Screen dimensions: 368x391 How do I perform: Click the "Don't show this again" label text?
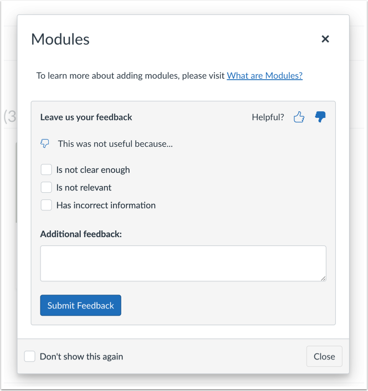tap(81, 356)
